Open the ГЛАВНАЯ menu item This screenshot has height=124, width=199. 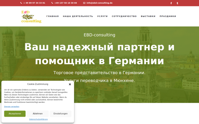[x=52, y=16]
